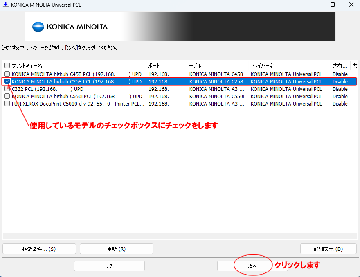Go back with the 戻る button
This screenshot has height=277, width=360.
tap(109, 266)
